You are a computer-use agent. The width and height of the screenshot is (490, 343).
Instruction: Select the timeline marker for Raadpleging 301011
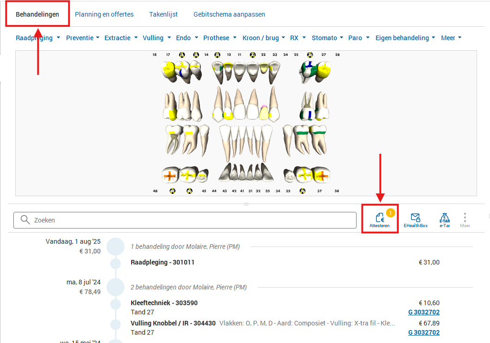pos(115,263)
